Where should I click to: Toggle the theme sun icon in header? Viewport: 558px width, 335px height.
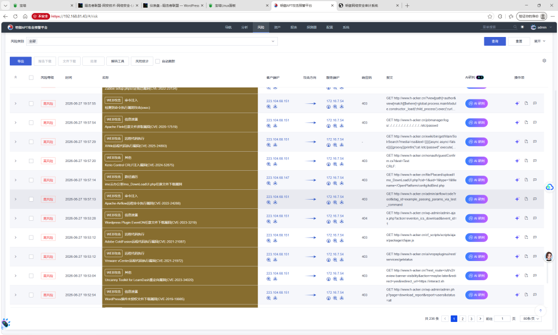click(522, 27)
